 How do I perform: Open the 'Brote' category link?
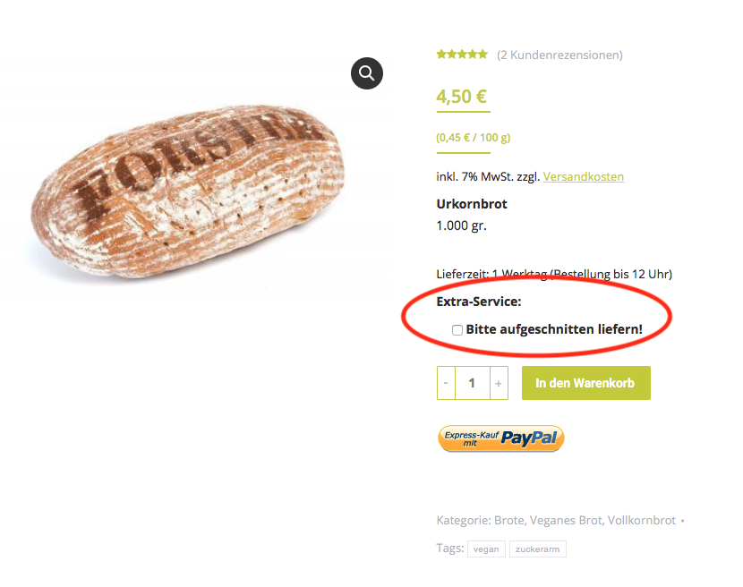(507, 519)
